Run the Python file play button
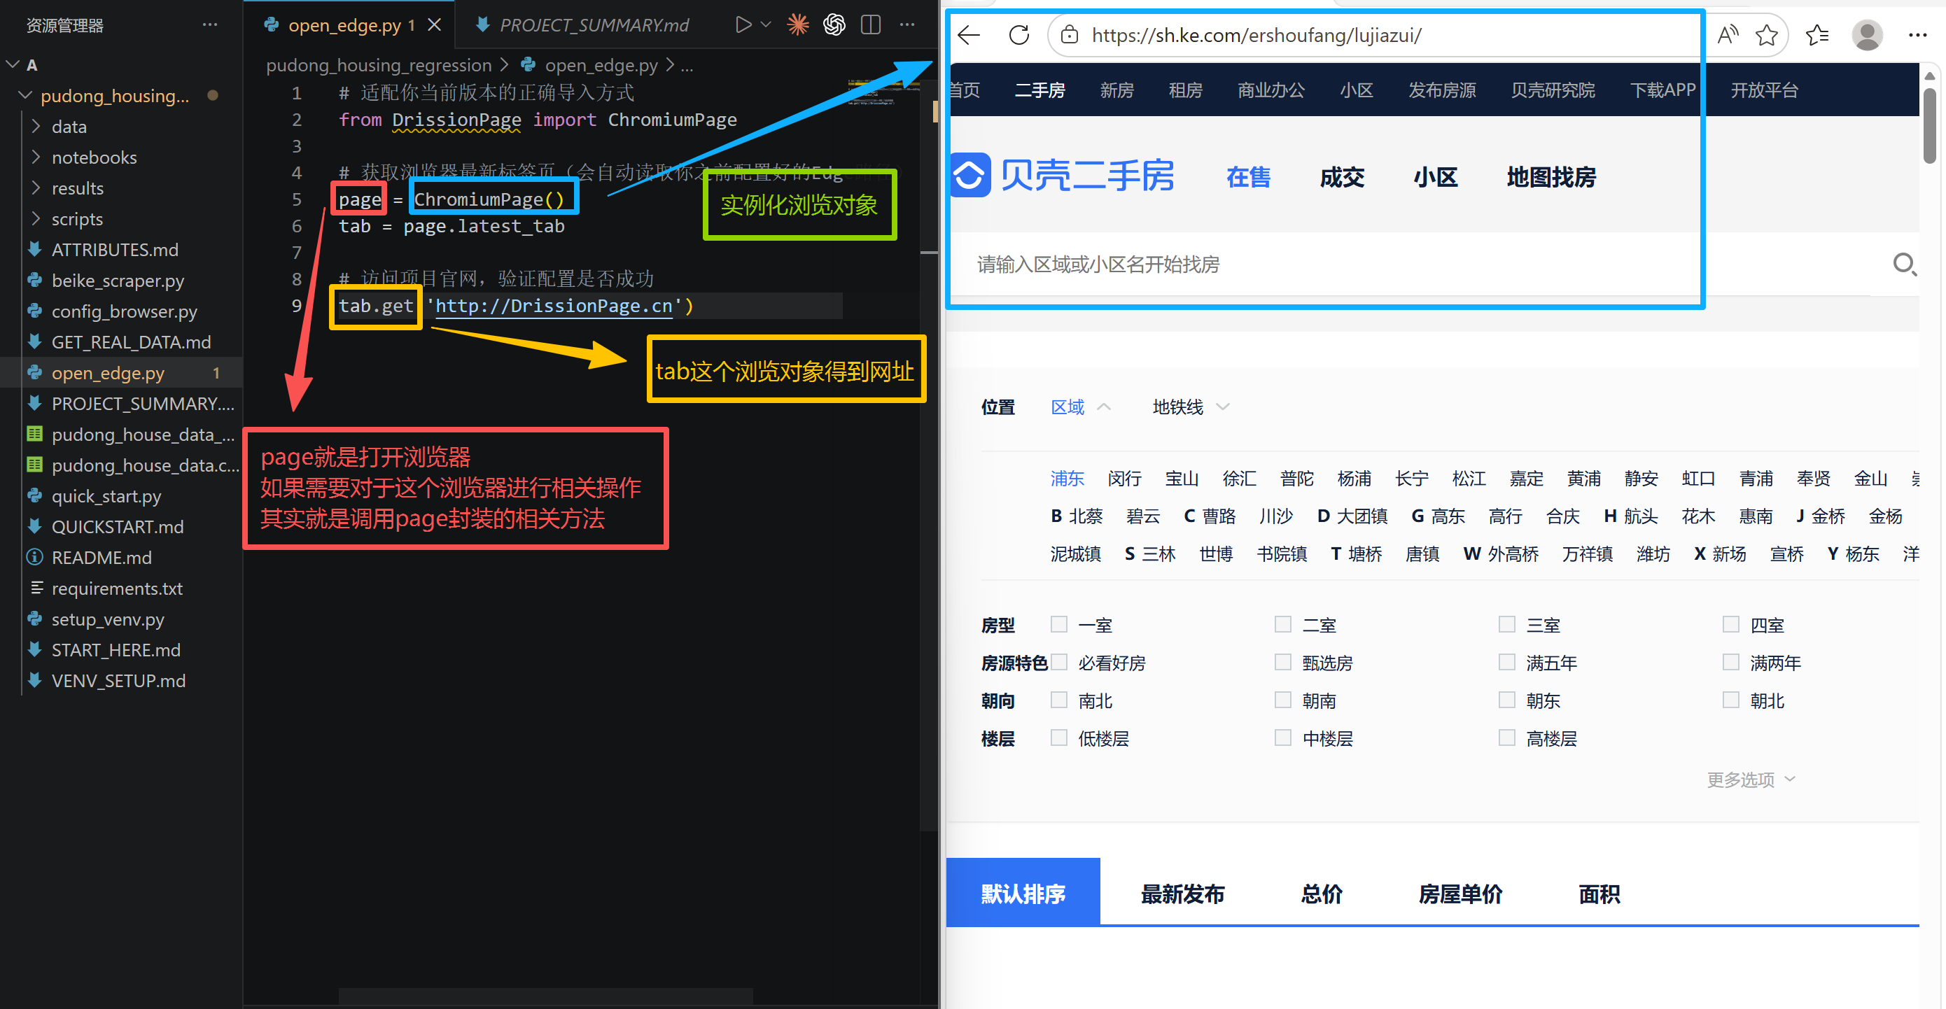 pos(743,25)
